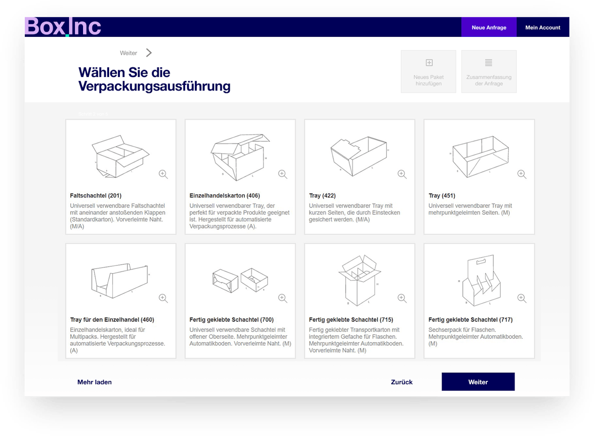This screenshot has width=595, height=436.
Task: Zoom into the Fertig geklebte Schachtel (700) drawing
Action: click(x=283, y=298)
